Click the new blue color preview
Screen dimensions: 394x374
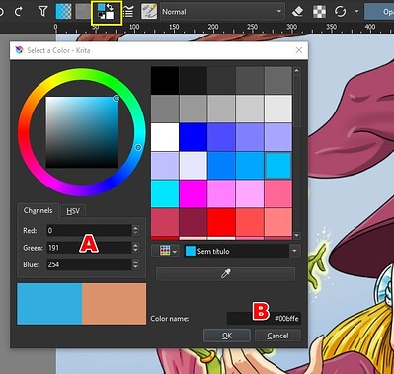[x=49, y=304]
